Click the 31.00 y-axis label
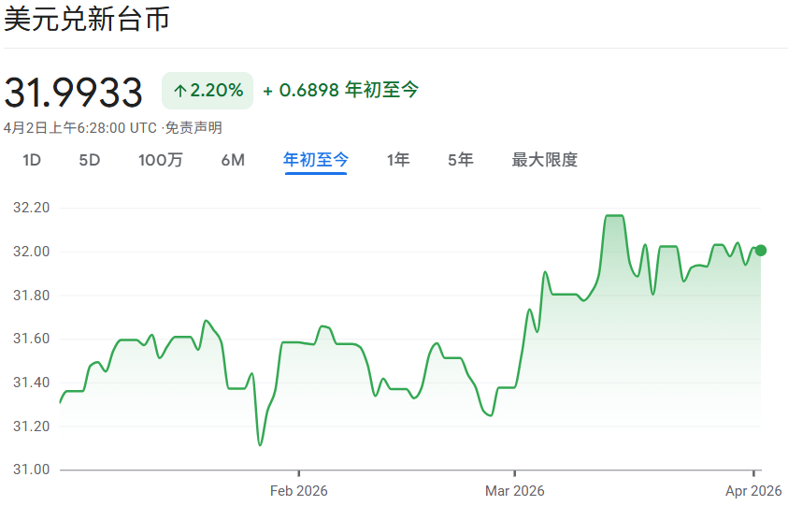788x506 pixels. pos(31,470)
